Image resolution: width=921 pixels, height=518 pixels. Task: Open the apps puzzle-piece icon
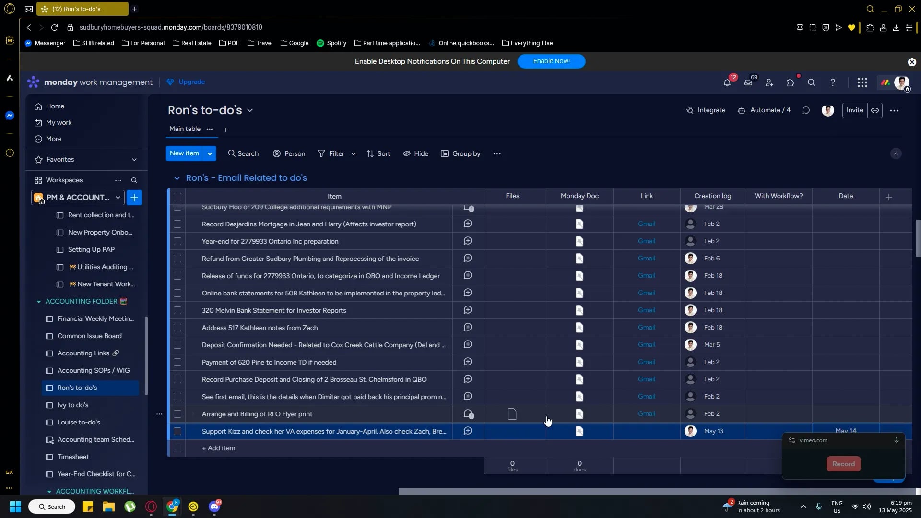point(791,82)
